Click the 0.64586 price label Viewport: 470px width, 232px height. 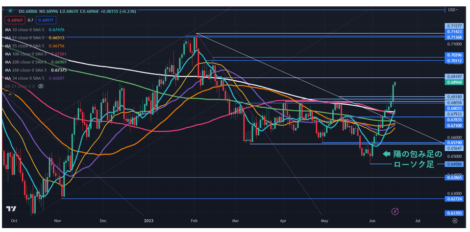pyautogui.click(x=453, y=164)
